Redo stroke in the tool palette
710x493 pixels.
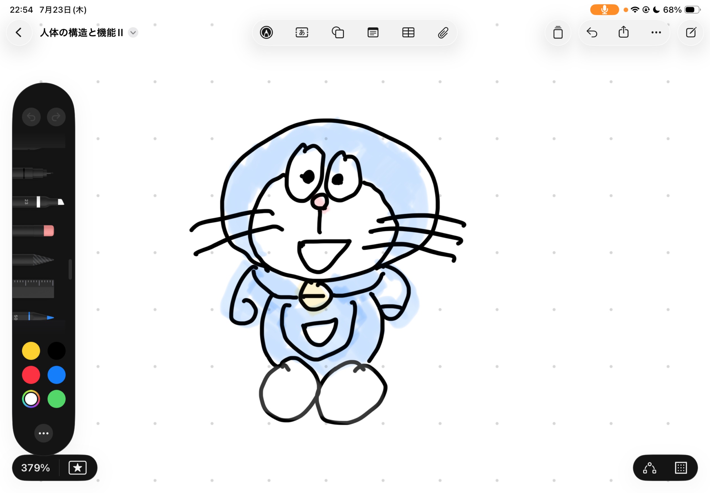click(56, 117)
